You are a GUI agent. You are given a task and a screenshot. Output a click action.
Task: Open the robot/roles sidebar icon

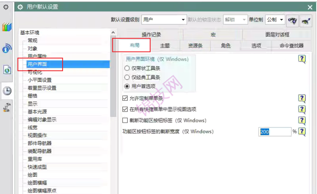[7, 107]
